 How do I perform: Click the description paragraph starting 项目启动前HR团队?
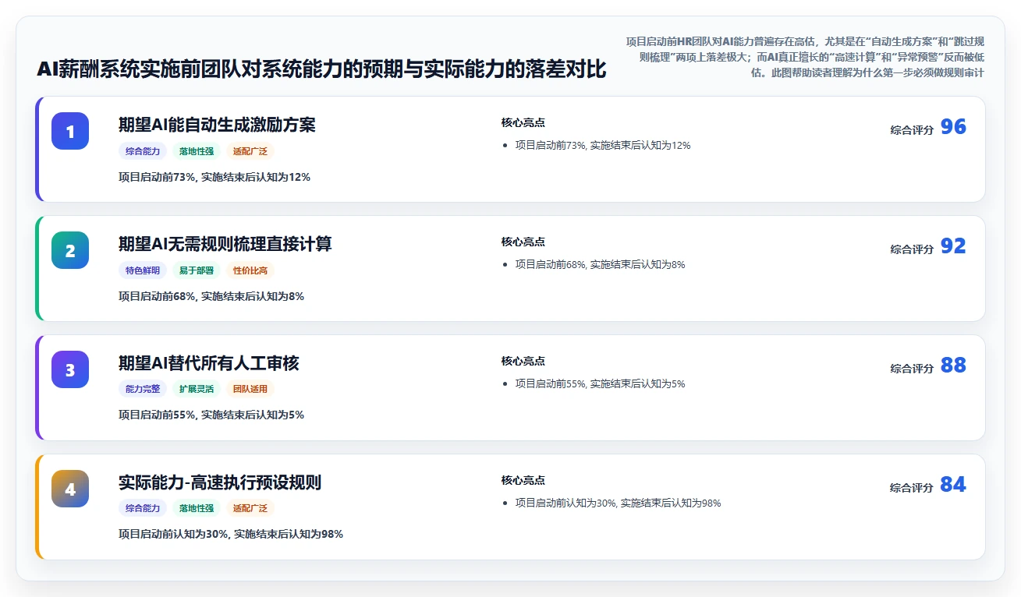pos(805,56)
